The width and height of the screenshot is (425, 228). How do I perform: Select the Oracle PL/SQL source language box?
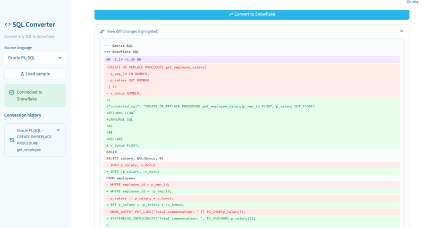31,58
